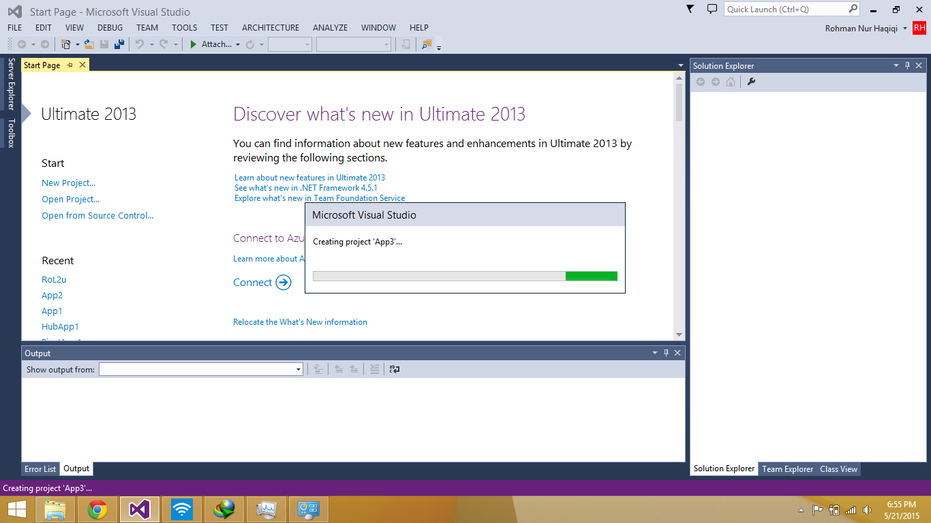Click the Open Project... link
Image resolution: width=931 pixels, height=523 pixels.
70,199
